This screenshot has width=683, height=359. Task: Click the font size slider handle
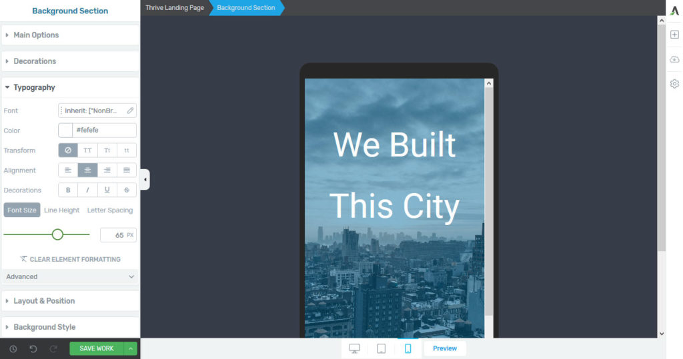tap(57, 234)
